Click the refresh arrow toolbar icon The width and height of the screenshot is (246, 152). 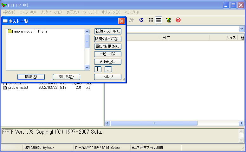pyautogui.click(x=141, y=20)
